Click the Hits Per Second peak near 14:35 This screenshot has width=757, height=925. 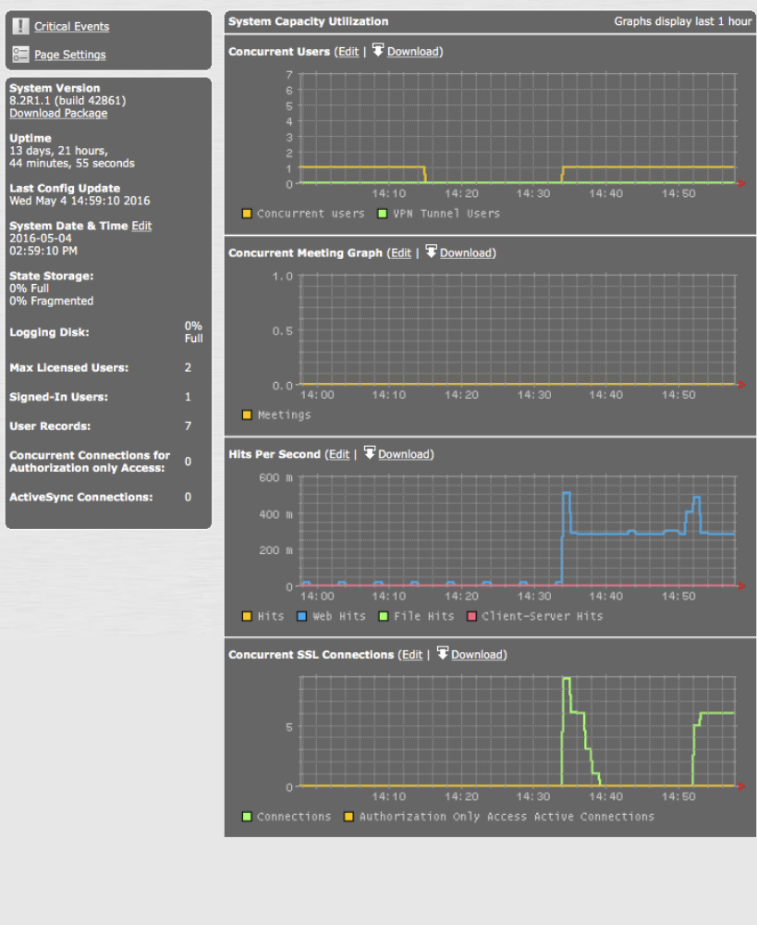[x=567, y=493]
